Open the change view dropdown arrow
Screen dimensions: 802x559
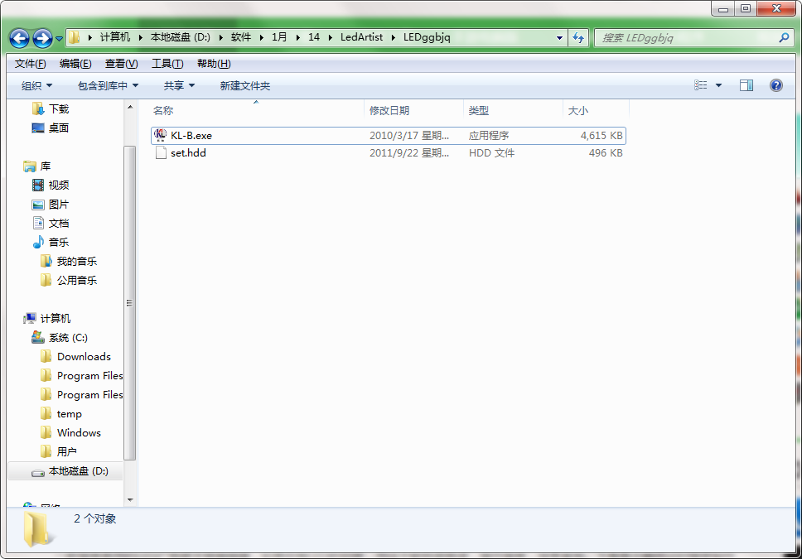[718, 84]
